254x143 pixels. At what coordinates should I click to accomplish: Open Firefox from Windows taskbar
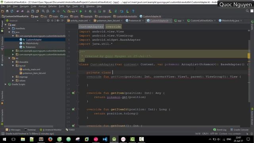click(50, 139)
